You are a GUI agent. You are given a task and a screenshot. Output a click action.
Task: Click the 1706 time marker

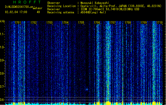pyautogui.click(x=97, y=22)
